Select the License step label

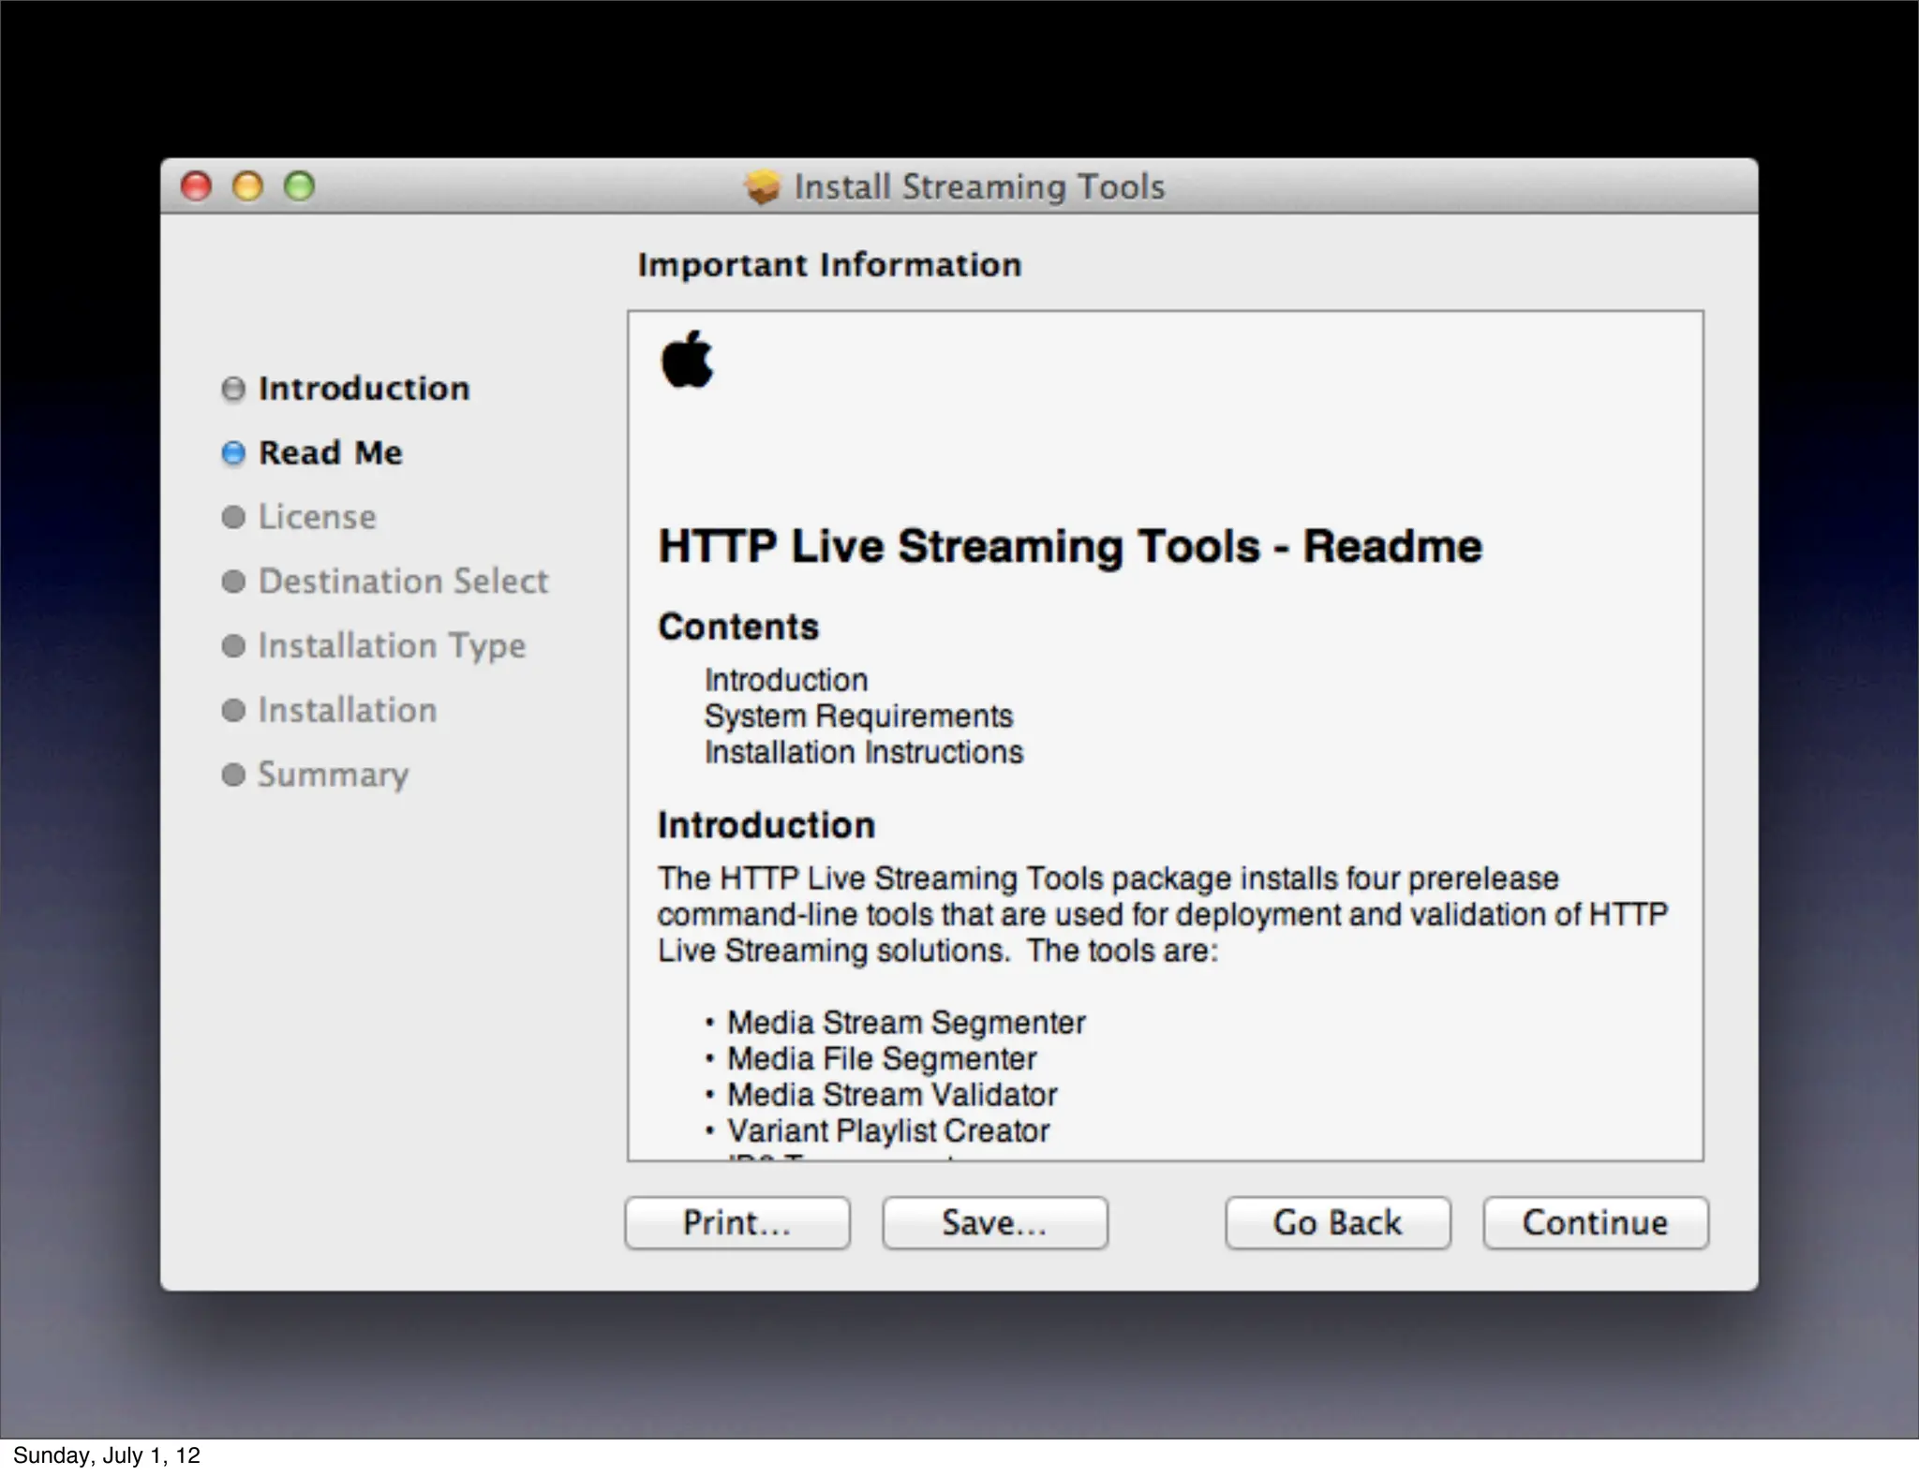(x=317, y=517)
